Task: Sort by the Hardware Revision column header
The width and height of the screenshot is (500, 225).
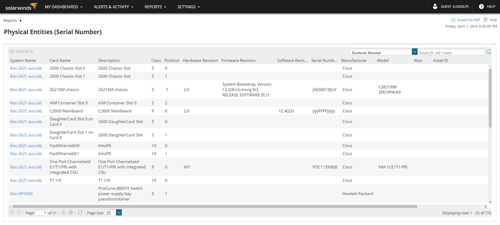Action: click(200, 61)
